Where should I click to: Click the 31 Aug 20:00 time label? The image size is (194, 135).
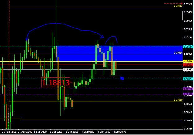(25, 132)
